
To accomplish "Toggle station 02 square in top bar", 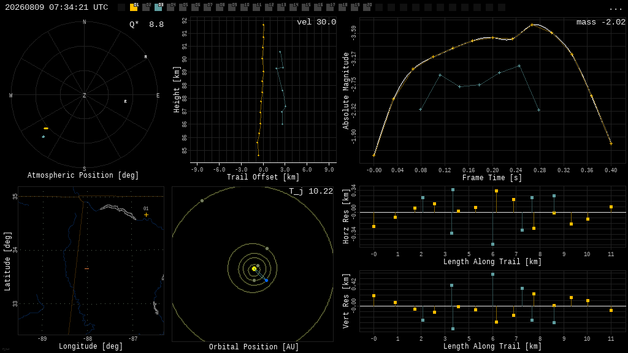I will coord(146,7).
